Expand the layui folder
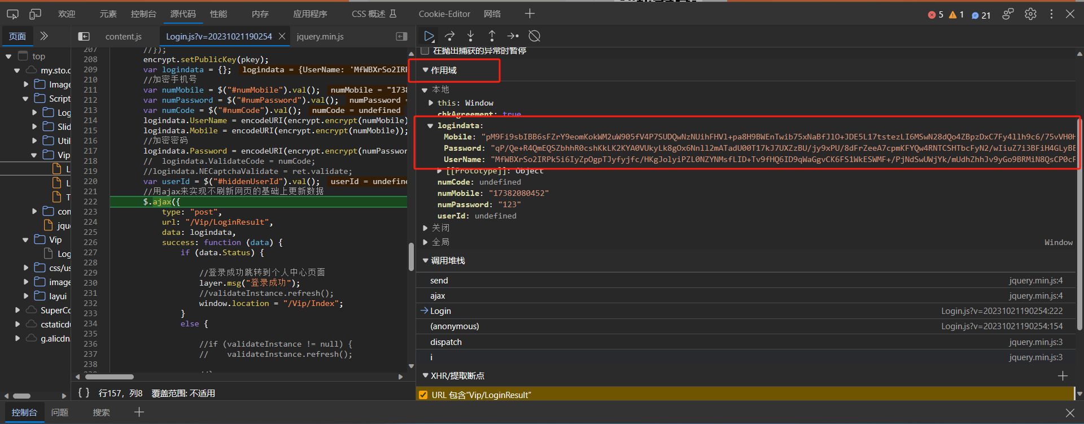The width and height of the screenshot is (1084, 424). click(x=25, y=296)
